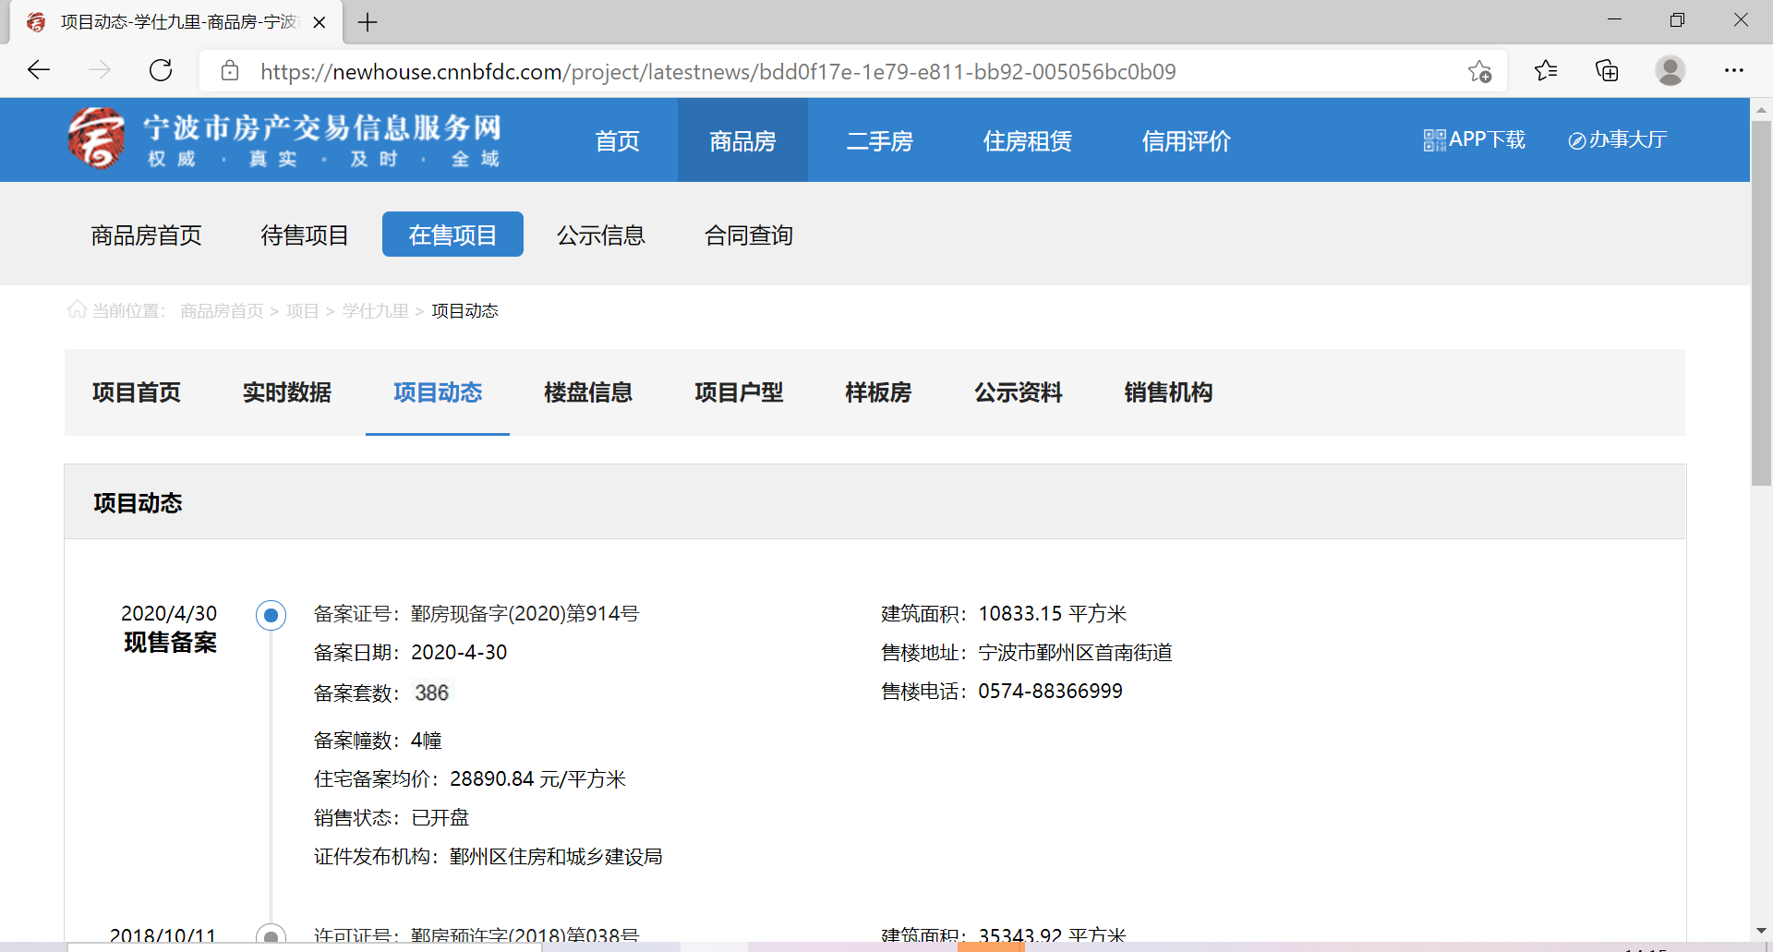1773x952 pixels.
Task: Switch to 实时数据 tab
Action: [x=287, y=392]
